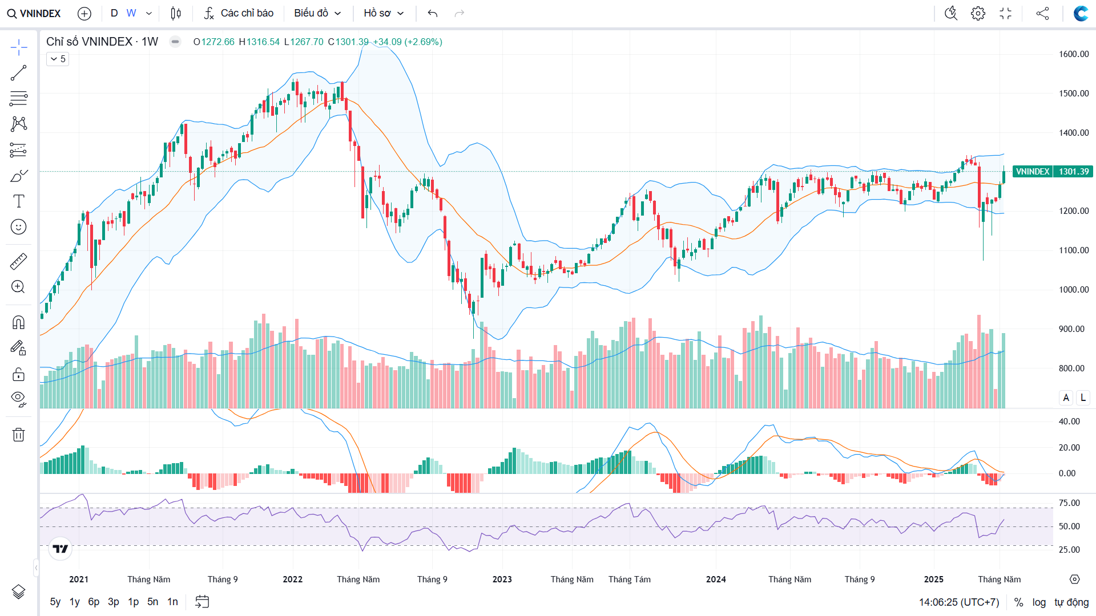Select the ruler measure tool
This screenshot has width=1096, height=616.
pos(18,262)
